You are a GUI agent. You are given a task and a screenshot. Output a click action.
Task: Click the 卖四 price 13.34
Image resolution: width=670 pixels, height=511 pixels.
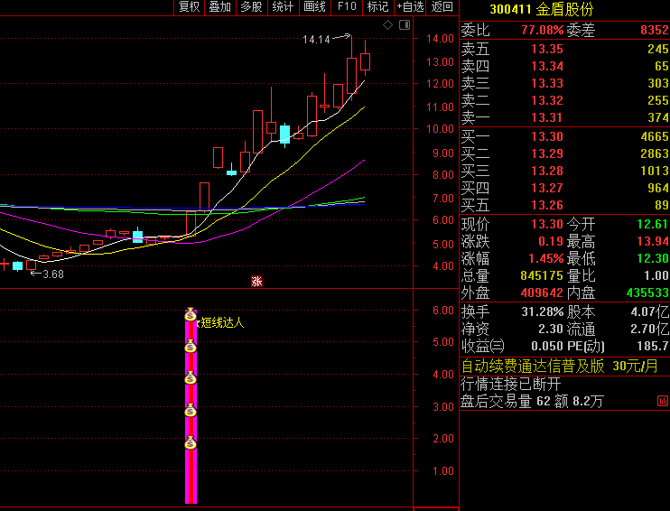click(547, 66)
